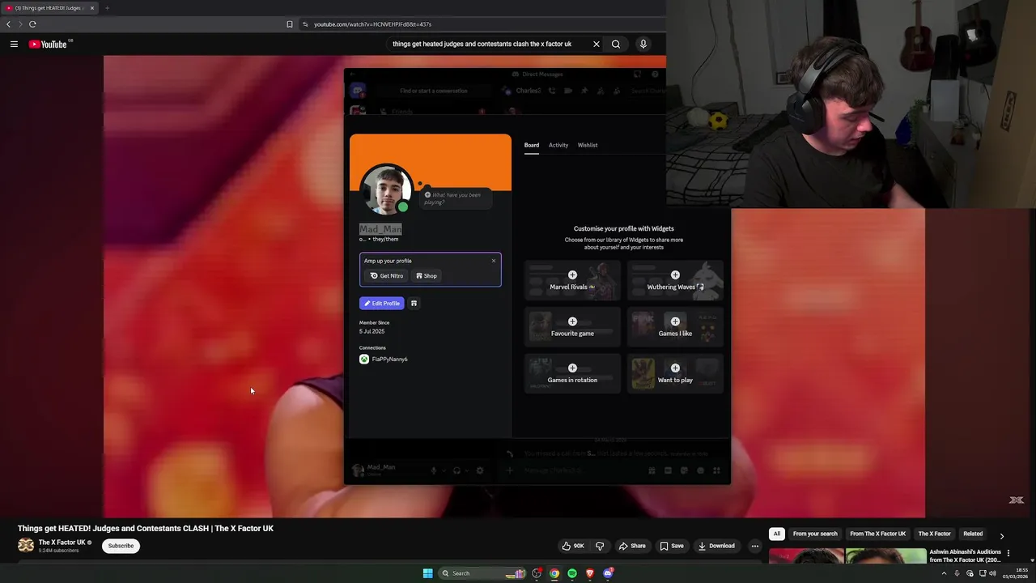Image resolution: width=1036 pixels, height=583 pixels.
Task: Open Discord from the taskbar
Action: pyautogui.click(x=608, y=573)
